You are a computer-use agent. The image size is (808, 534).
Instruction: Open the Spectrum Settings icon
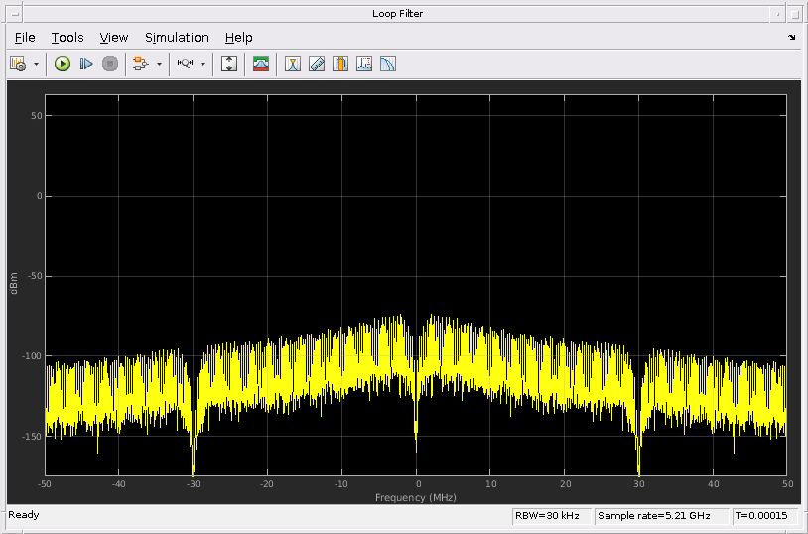[x=261, y=64]
